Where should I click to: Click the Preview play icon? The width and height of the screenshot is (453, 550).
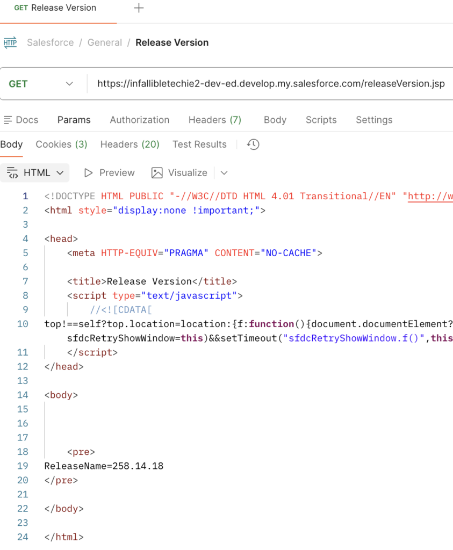pyautogui.click(x=89, y=173)
